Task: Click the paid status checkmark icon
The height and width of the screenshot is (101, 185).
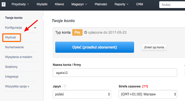Action: 86,32
